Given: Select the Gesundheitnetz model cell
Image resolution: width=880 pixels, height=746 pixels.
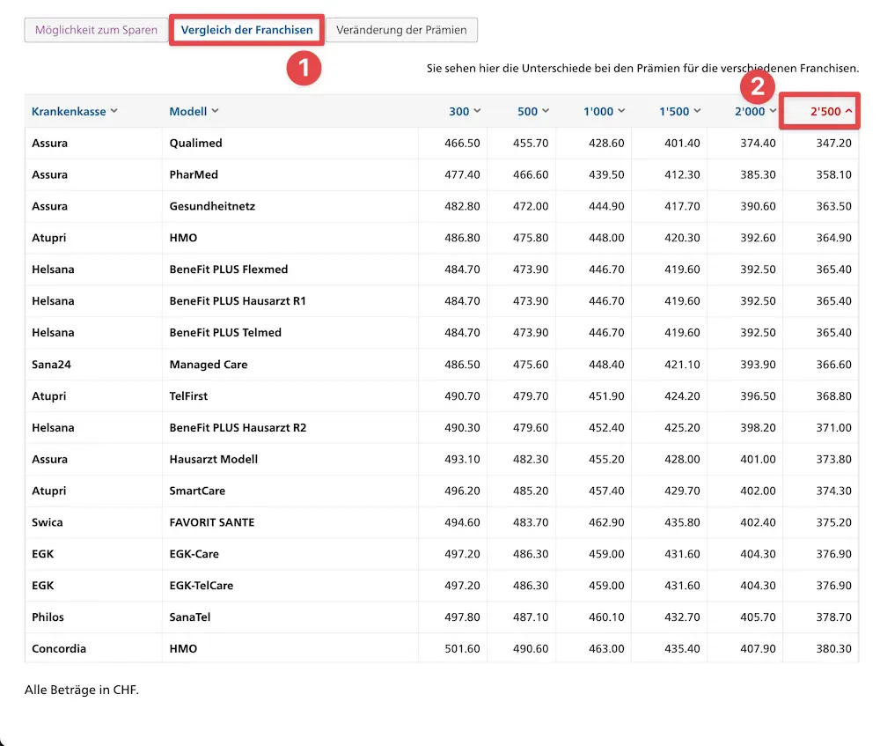Looking at the screenshot, I should pyautogui.click(x=212, y=205).
